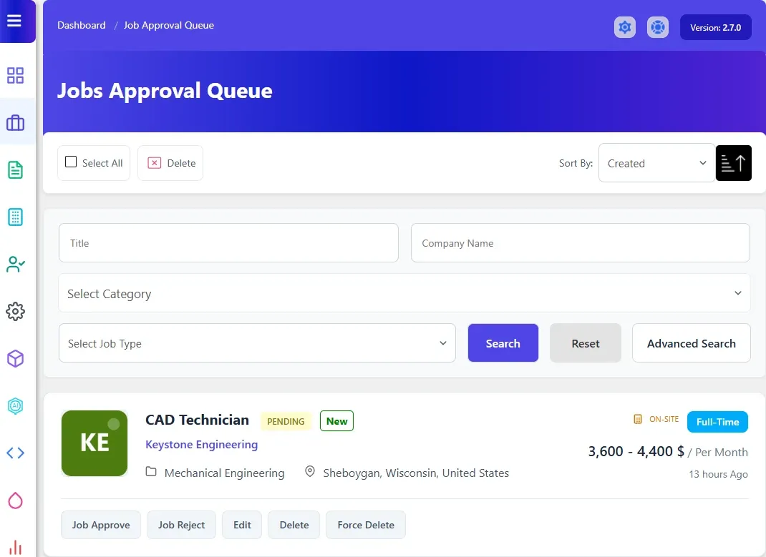Open the dashboard grid icon in sidebar
The height and width of the screenshot is (557, 766).
(15, 76)
